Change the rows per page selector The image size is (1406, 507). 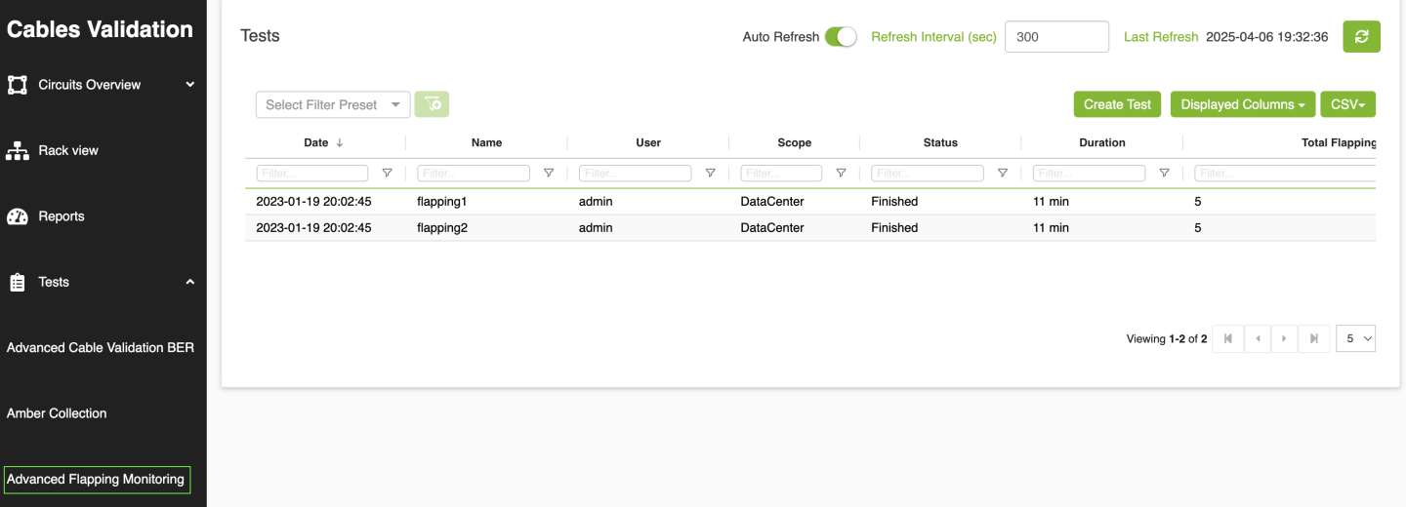click(1355, 338)
